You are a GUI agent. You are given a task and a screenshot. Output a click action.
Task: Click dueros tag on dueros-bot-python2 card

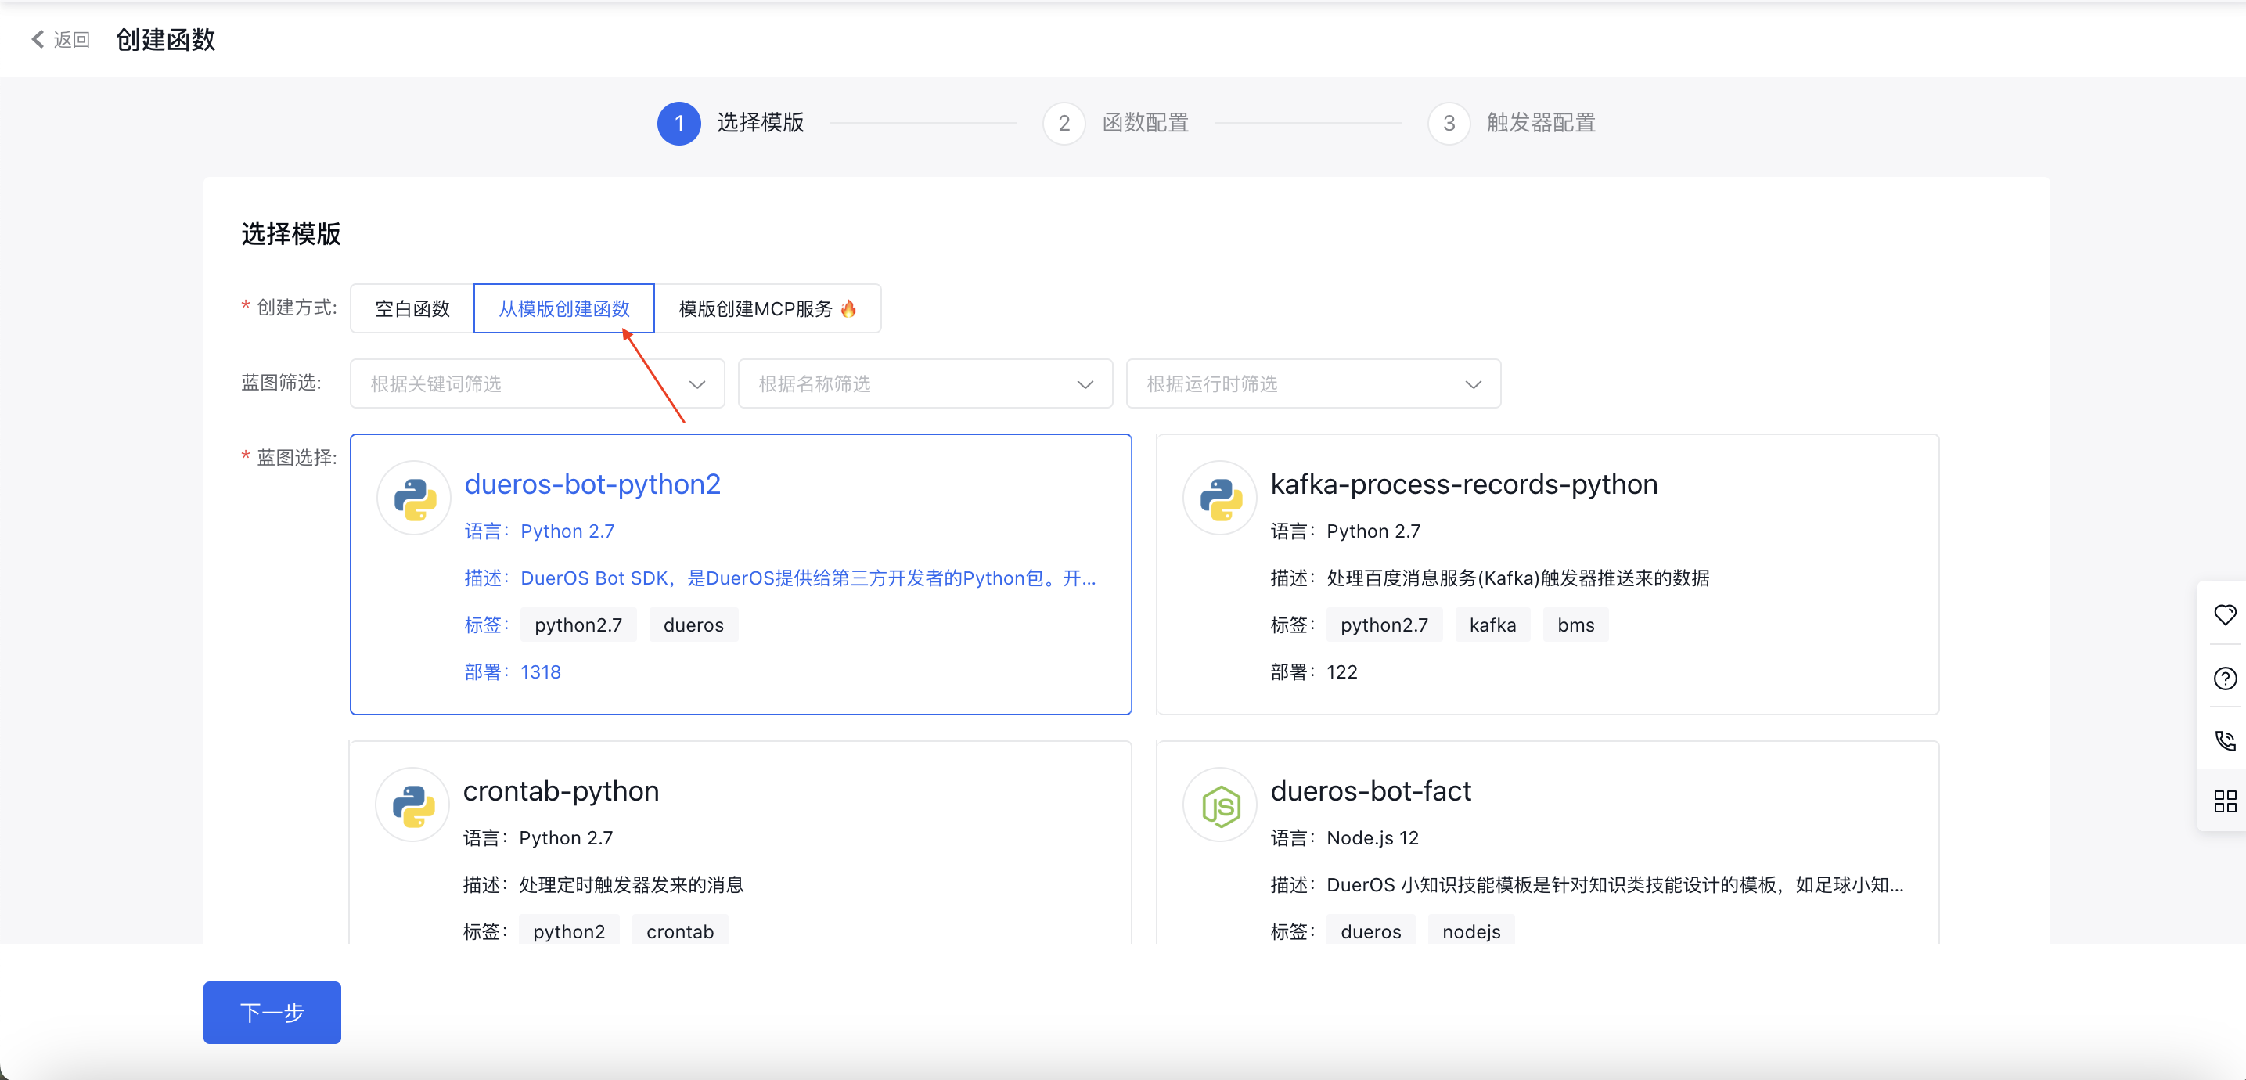pos(693,625)
